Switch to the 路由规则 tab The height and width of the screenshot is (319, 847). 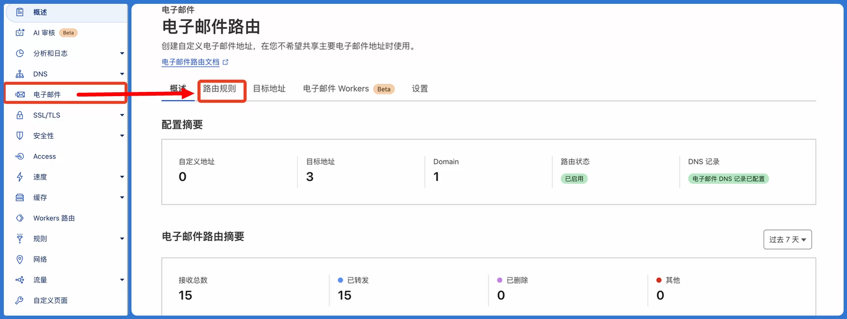tap(220, 88)
